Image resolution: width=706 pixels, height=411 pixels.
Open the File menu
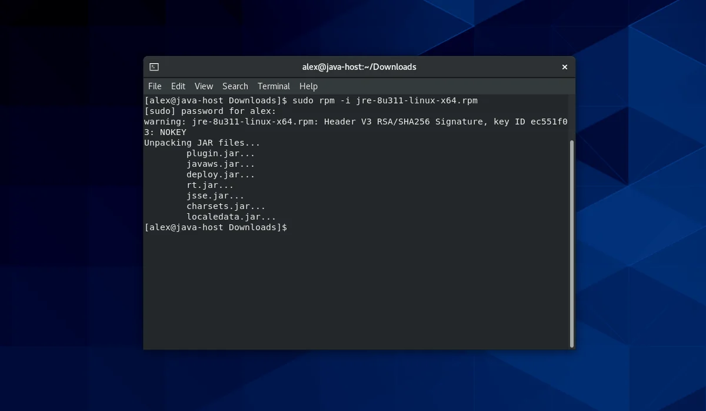click(155, 86)
